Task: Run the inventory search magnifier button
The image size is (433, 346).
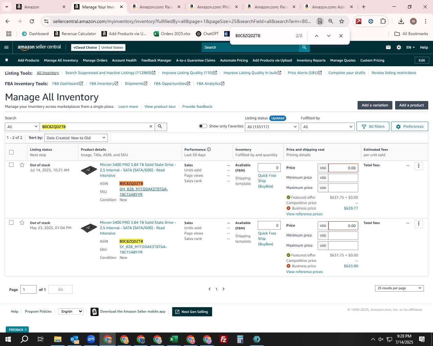Action: pyautogui.click(x=160, y=126)
